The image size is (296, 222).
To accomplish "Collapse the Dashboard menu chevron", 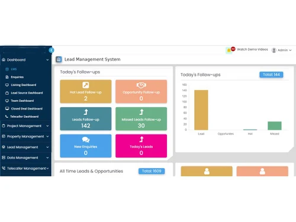I will pyautogui.click(x=47, y=60).
